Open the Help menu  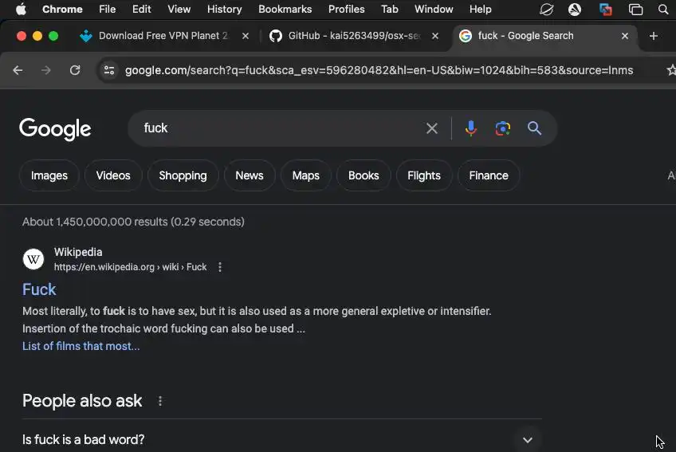click(480, 9)
